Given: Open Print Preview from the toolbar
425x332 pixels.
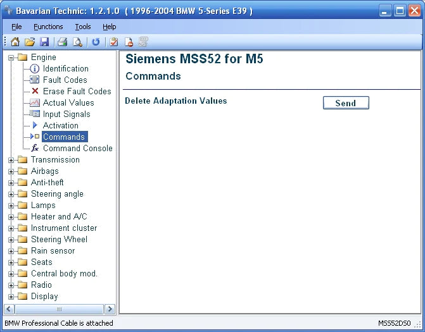Looking at the screenshot, I should pyautogui.click(x=77, y=42).
